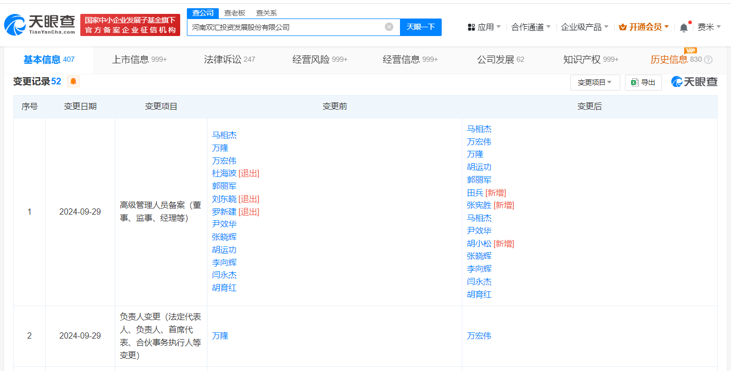
Task: Click the 高级管理人员备案 change item text
Action: (161, 211)
